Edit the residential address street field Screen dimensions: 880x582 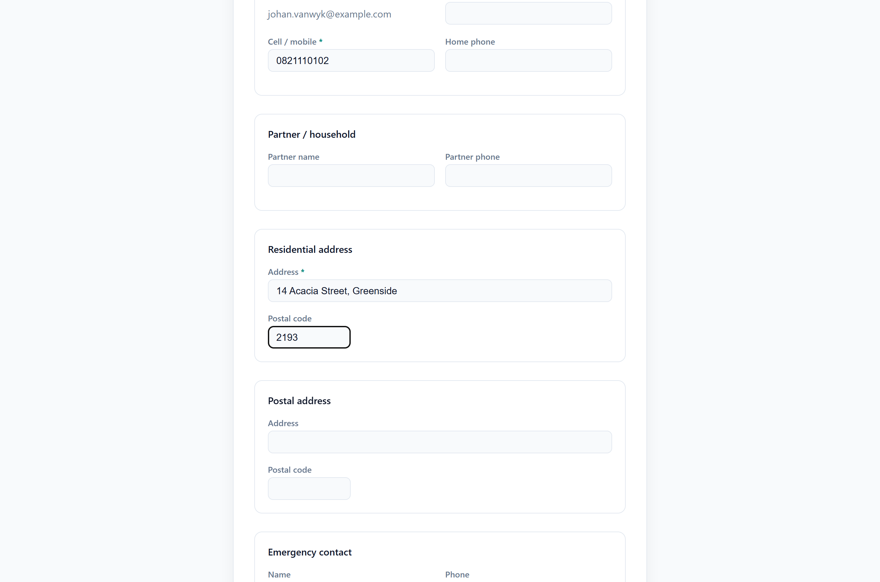point(440,291)
